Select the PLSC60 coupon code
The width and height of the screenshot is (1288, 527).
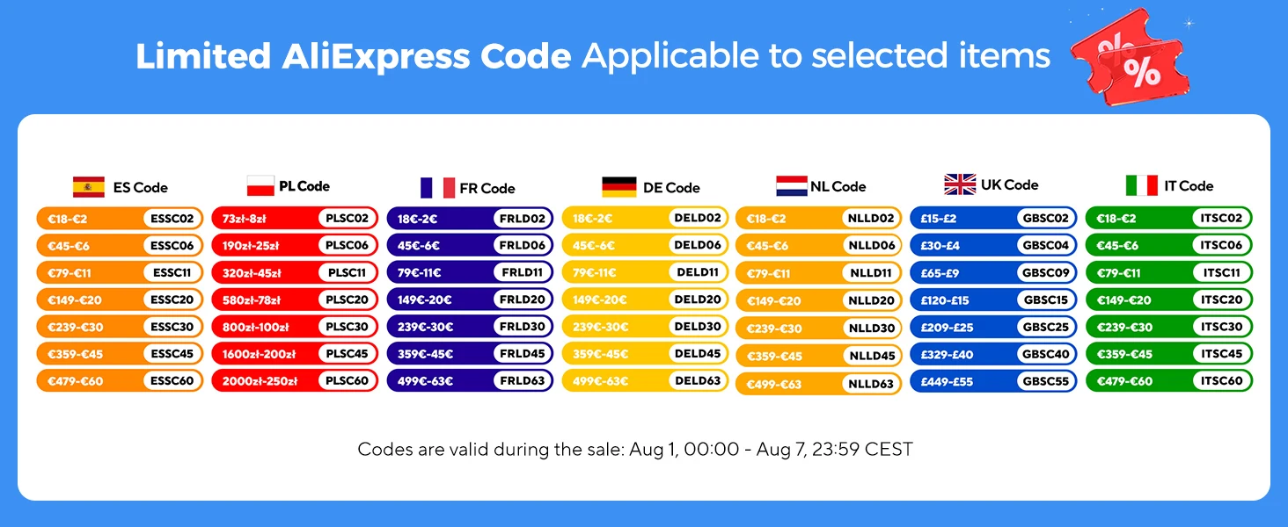[347, 381]
